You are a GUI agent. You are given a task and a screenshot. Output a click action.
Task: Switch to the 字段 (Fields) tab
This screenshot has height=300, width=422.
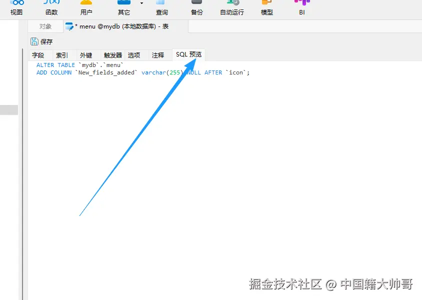pyautogui.click(x=39, y=55)
